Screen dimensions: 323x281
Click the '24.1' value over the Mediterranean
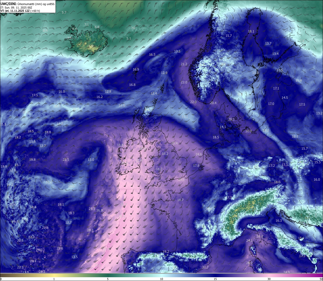coord(249,241)
